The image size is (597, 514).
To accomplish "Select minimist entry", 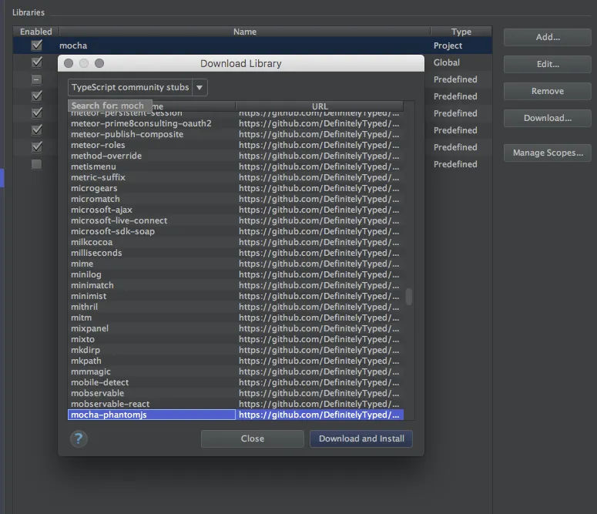I will point(152,296).
